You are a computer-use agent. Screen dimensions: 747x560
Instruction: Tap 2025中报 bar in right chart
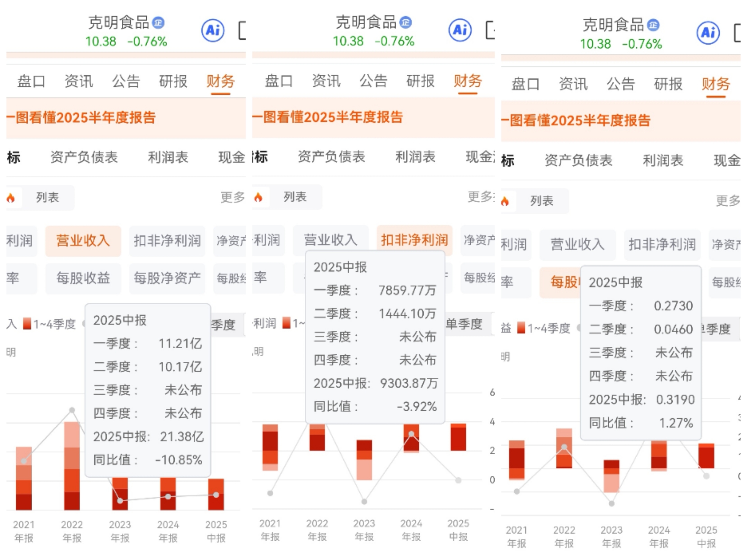(706, 456)
